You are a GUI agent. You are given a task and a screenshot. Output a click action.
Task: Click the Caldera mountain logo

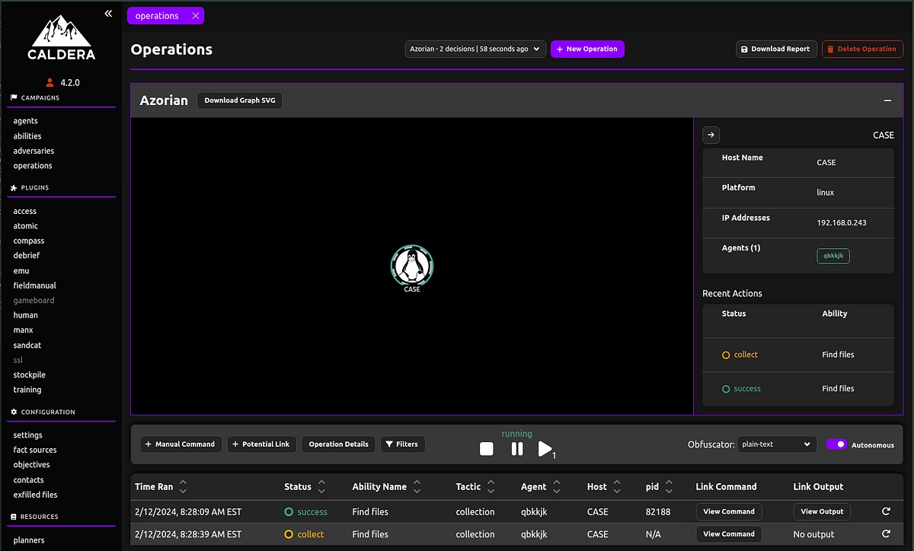pyautogui.click(x=60, y=38)
